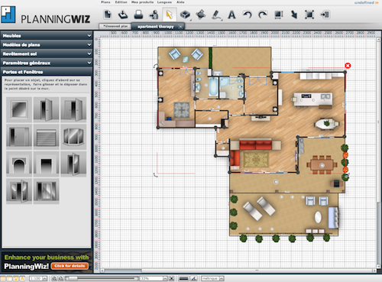Select the double casement window thumbnail

(19, 191)
